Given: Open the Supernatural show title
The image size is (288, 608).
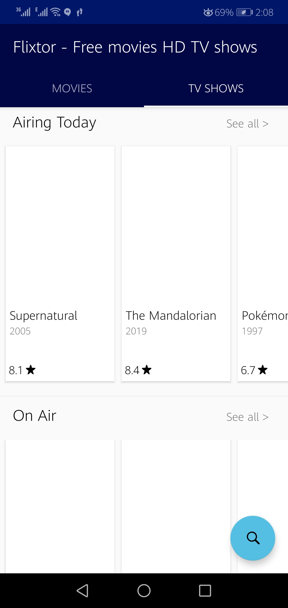Looking at the screenshot, I should pos(43,316).
